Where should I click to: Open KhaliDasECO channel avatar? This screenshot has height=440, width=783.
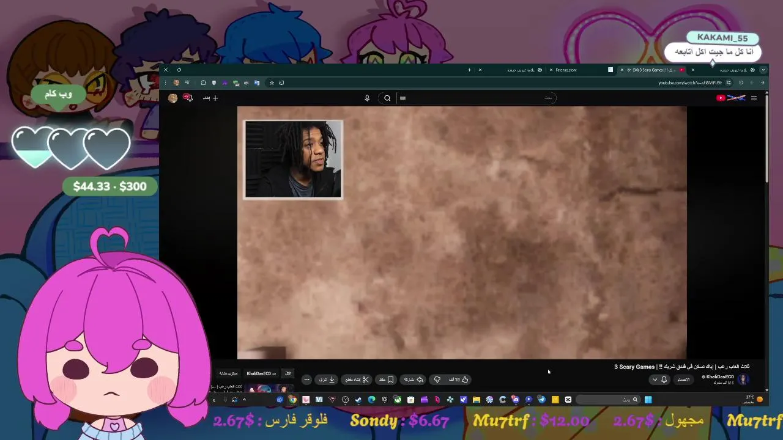point(743,380)
